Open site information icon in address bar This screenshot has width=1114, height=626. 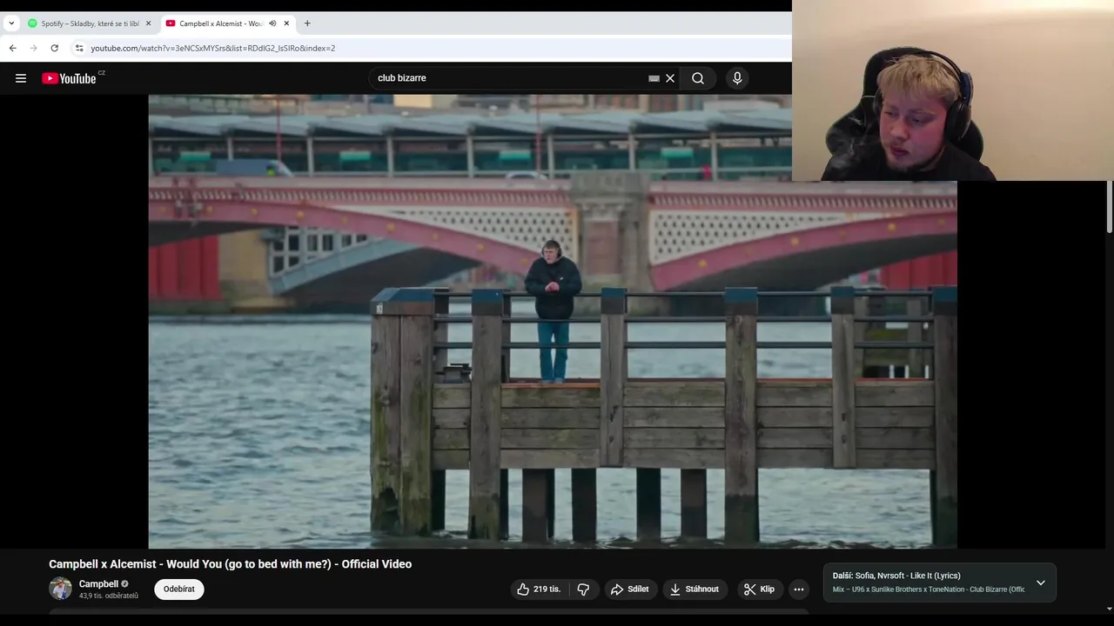pos(79,48)
